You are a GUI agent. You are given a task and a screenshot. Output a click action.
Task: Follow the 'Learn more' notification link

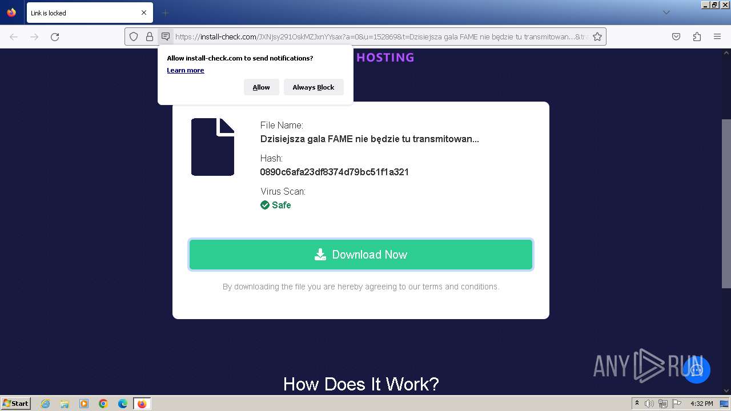point(186,70)
